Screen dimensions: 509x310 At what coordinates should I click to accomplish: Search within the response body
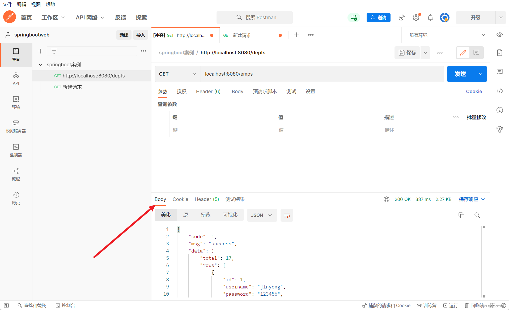pyautogui.click(x=477, y=215)
